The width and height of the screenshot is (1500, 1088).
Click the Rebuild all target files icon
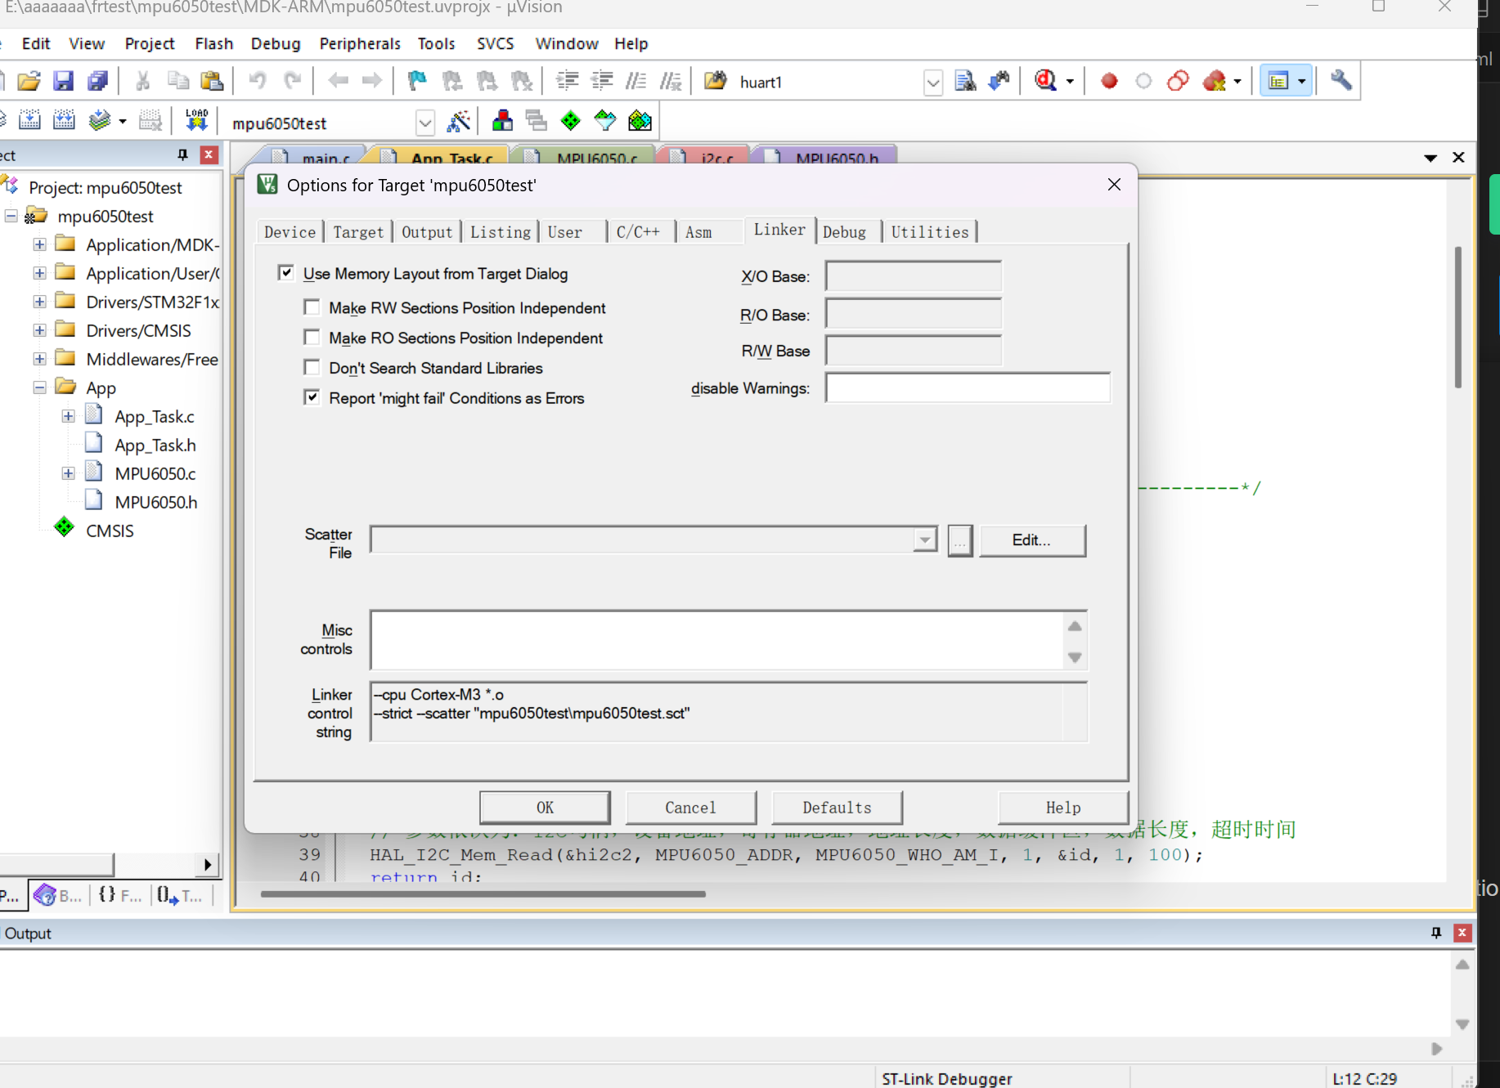coord(64,121)
